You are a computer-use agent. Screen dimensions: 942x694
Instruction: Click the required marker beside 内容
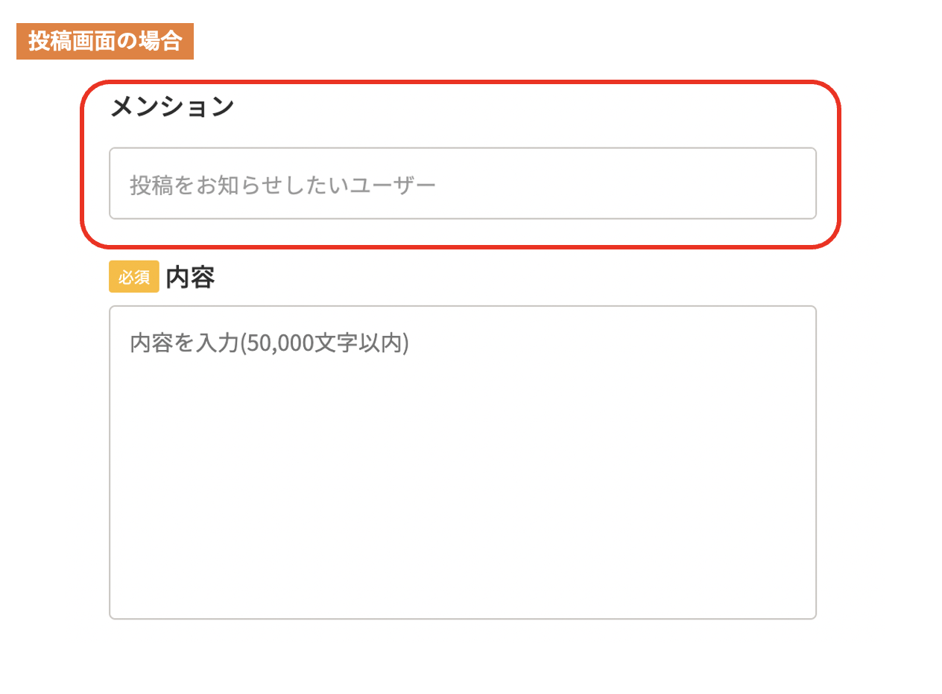pos(134,277)
